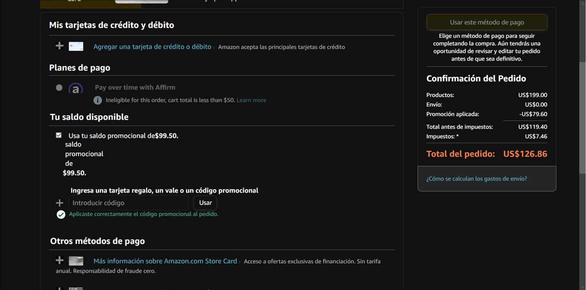Click the Usar button to apply code
The image size is (586, 290).
click(x=205, y=203)
